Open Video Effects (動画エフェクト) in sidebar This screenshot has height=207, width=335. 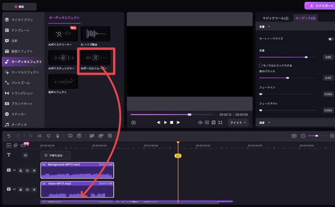coord(22,51)
